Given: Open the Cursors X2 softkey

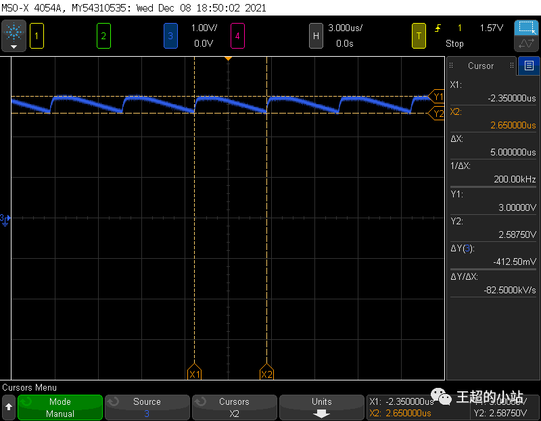Looking at the screenshot, I should [x=234, y=407].
